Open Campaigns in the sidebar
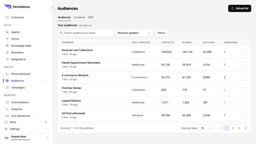 (18, 88)
